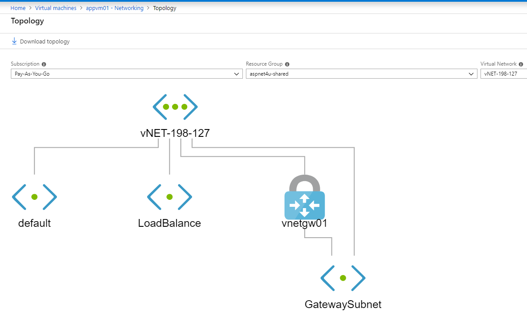Click the Resource Group field label
Screen dimensions: 527x315
[x=264, y=64]
